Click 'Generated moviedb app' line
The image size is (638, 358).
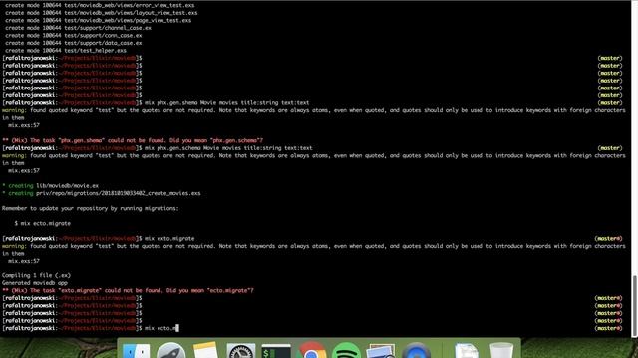[x=35, y=282]
